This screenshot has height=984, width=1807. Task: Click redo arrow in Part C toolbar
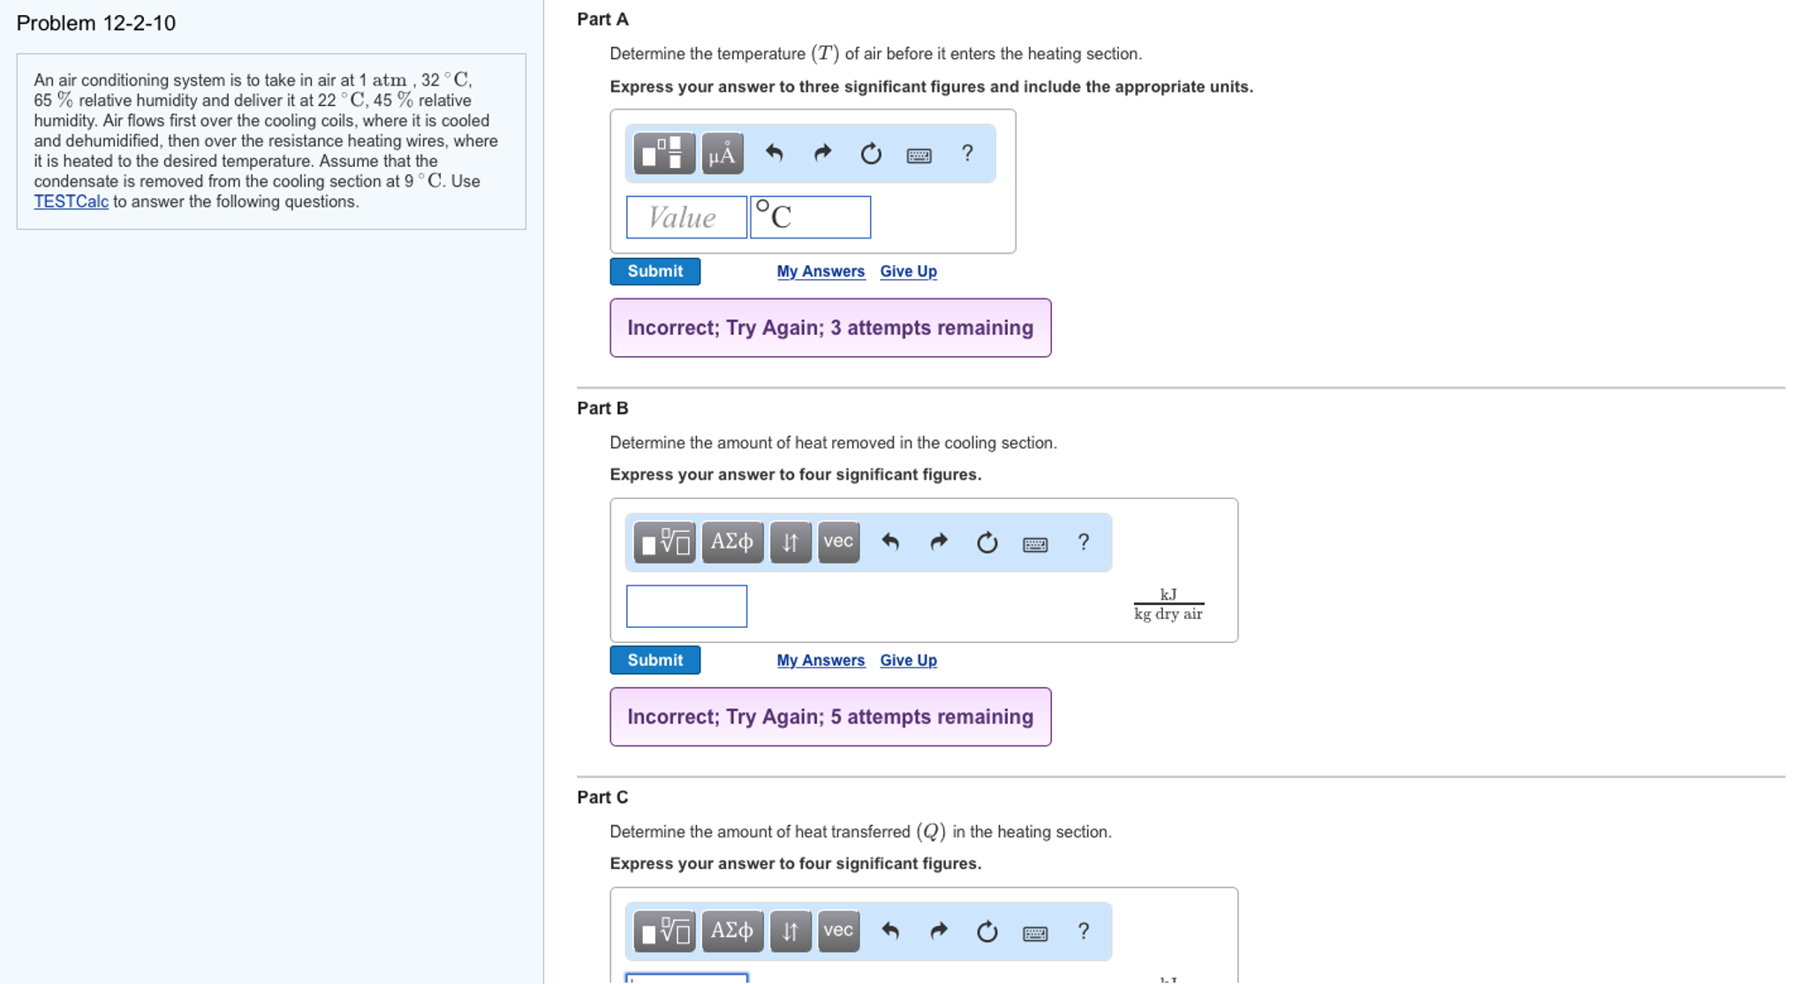tap(939, 931)
